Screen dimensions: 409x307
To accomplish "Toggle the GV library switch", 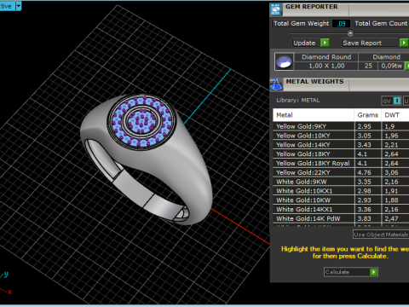I will pyautogui.click(x=391, y=101).
